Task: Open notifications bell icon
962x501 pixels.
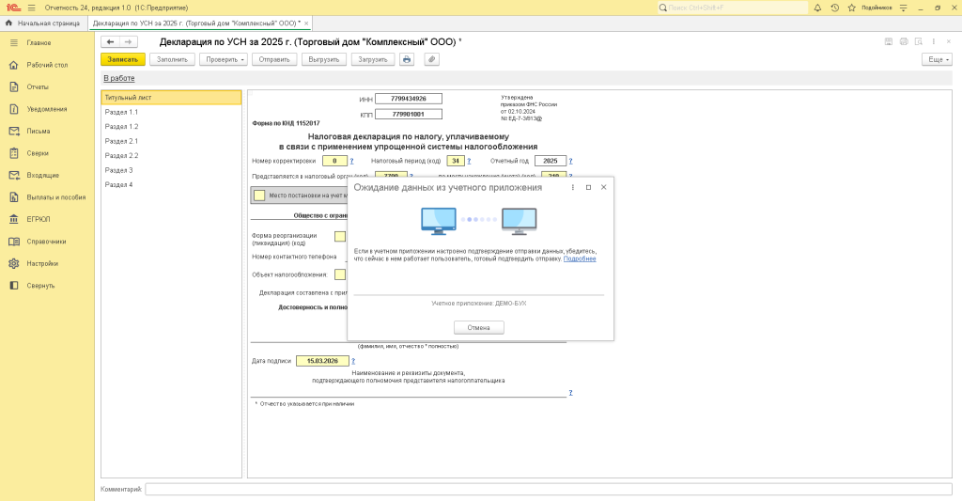Action: (818, 8)
